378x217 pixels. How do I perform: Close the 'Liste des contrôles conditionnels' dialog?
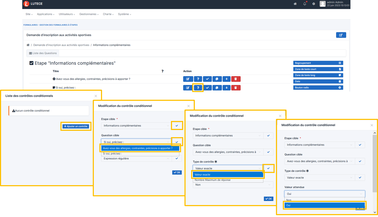pos(96,96)
